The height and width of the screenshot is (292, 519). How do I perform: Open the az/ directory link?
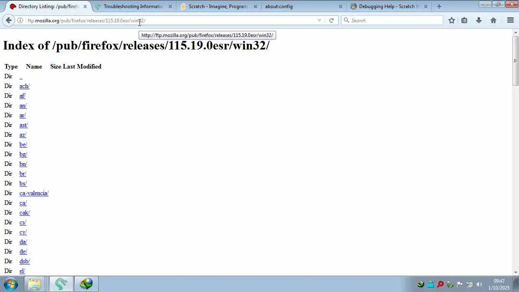tap(23, 135)
